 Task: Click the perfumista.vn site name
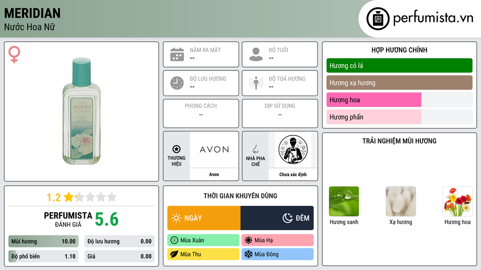pyautogui.click(x=433, y=18)
